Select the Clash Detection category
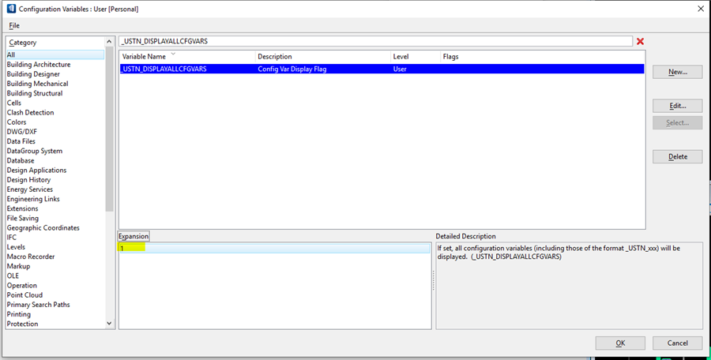 pyautogui.click(x=30, y=112)
